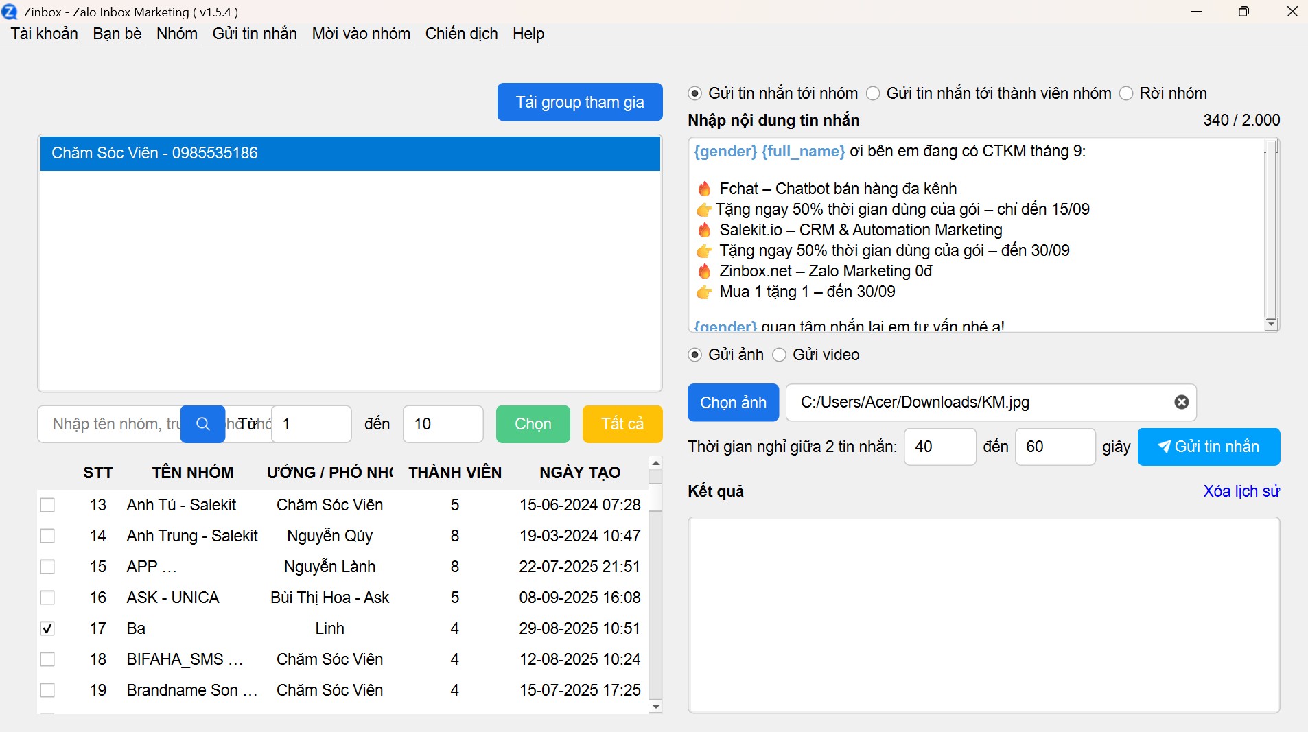This screenshot has height=732, width=1308.
Task: Click Xóa lịch sử link
Action: pyautogui.click(x=1241, y=491)
